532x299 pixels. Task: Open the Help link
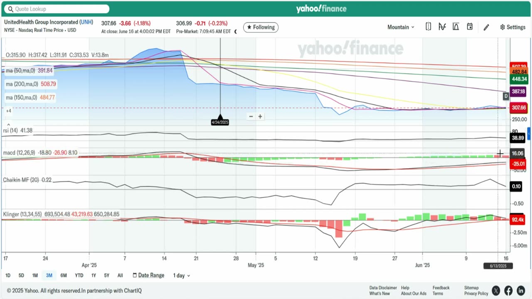pyautogui.click(x=405, y=288)
